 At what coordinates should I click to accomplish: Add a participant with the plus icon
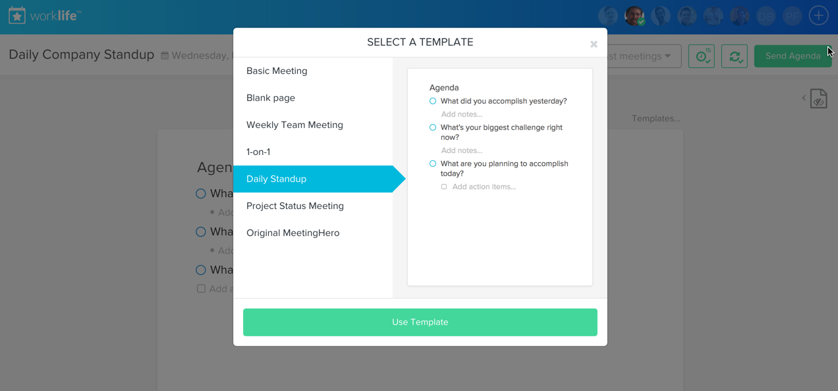818,16
